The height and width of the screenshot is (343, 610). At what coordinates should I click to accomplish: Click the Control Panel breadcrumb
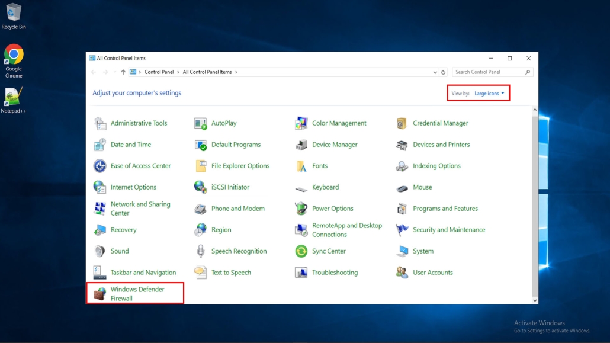(x=159, y=72)
